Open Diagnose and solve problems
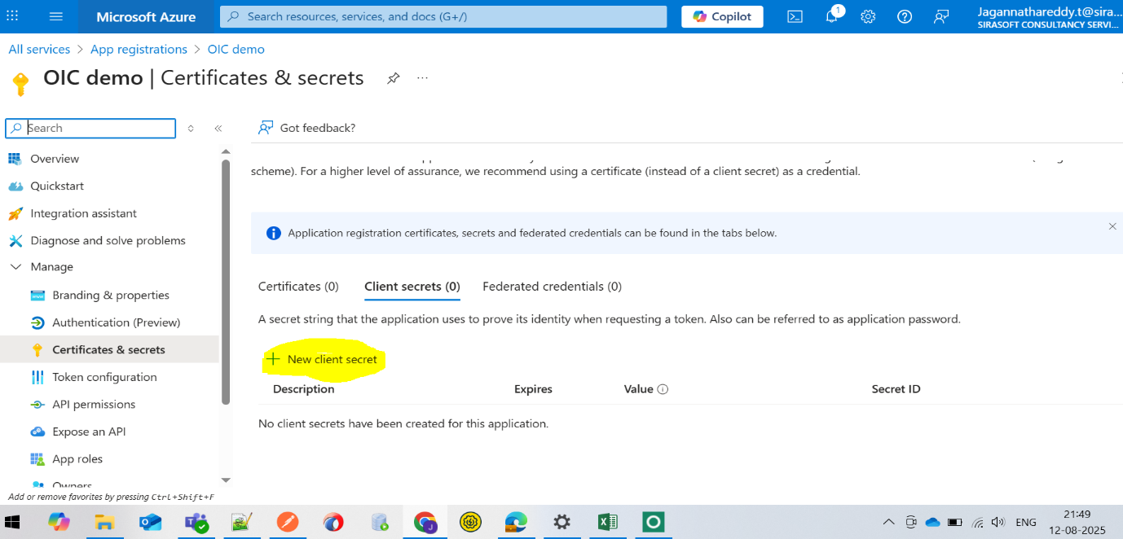 (108, 240)
